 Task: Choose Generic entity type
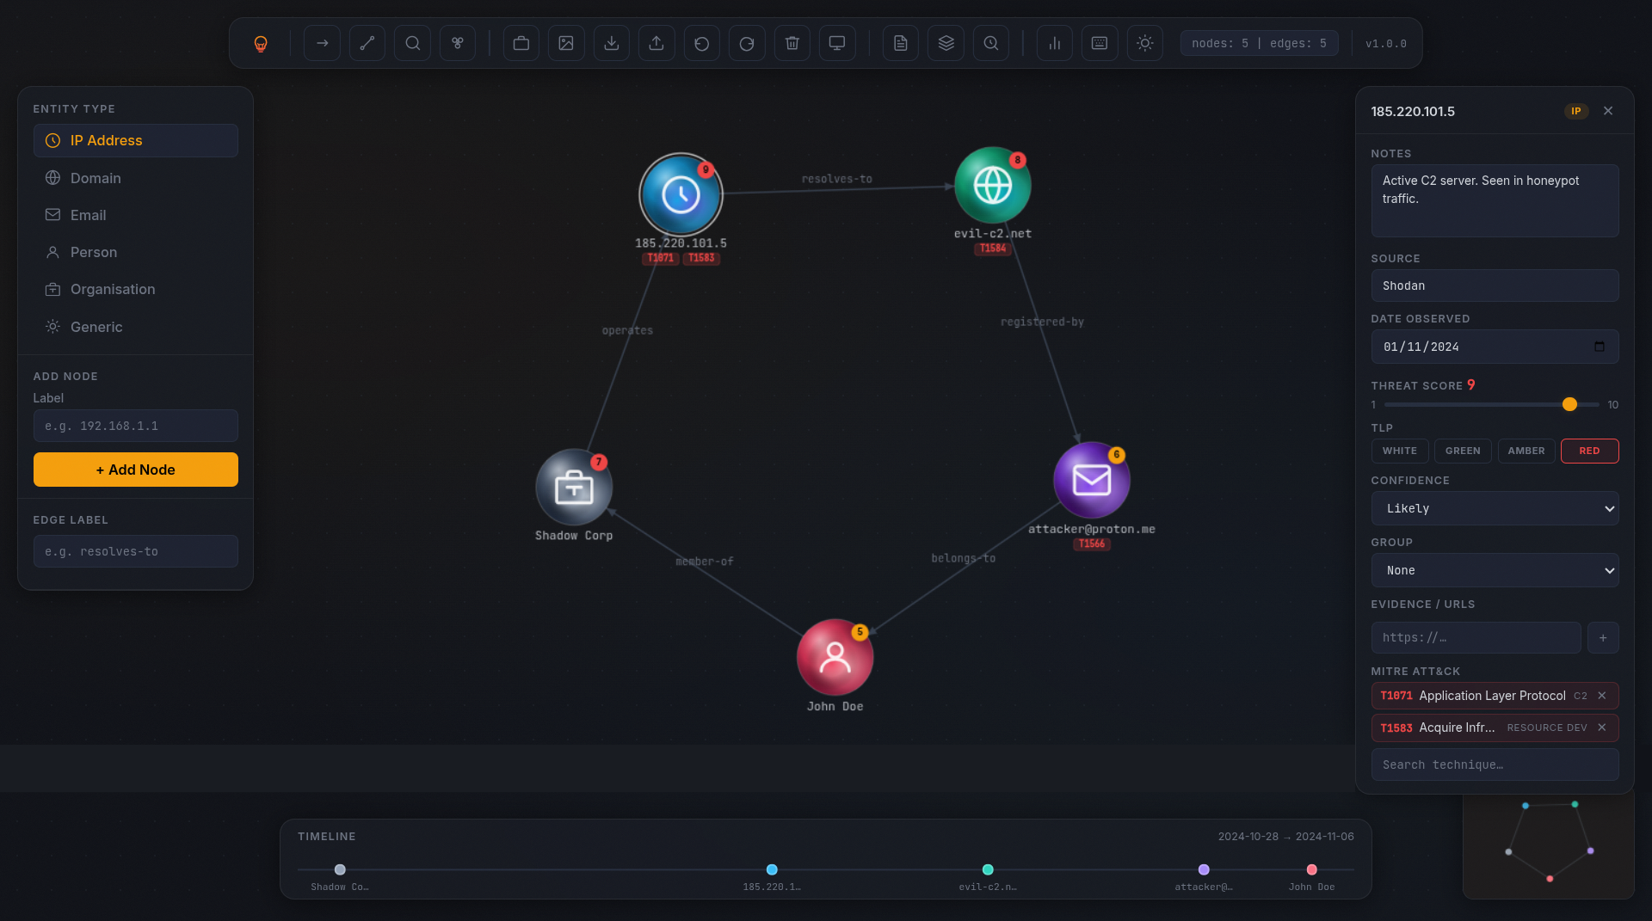point(136,327)
